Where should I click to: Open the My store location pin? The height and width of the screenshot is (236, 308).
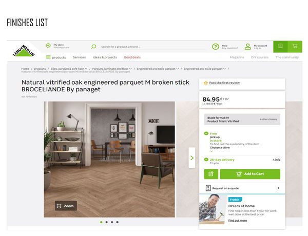click(48, 46)
